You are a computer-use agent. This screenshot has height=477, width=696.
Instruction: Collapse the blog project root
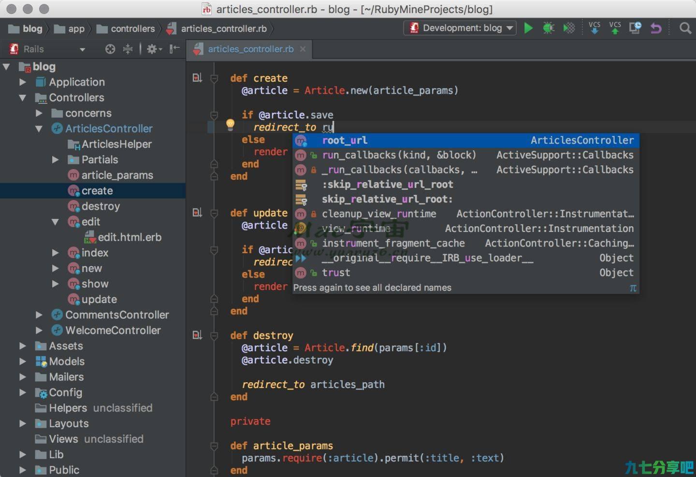(x=7, y=67)
